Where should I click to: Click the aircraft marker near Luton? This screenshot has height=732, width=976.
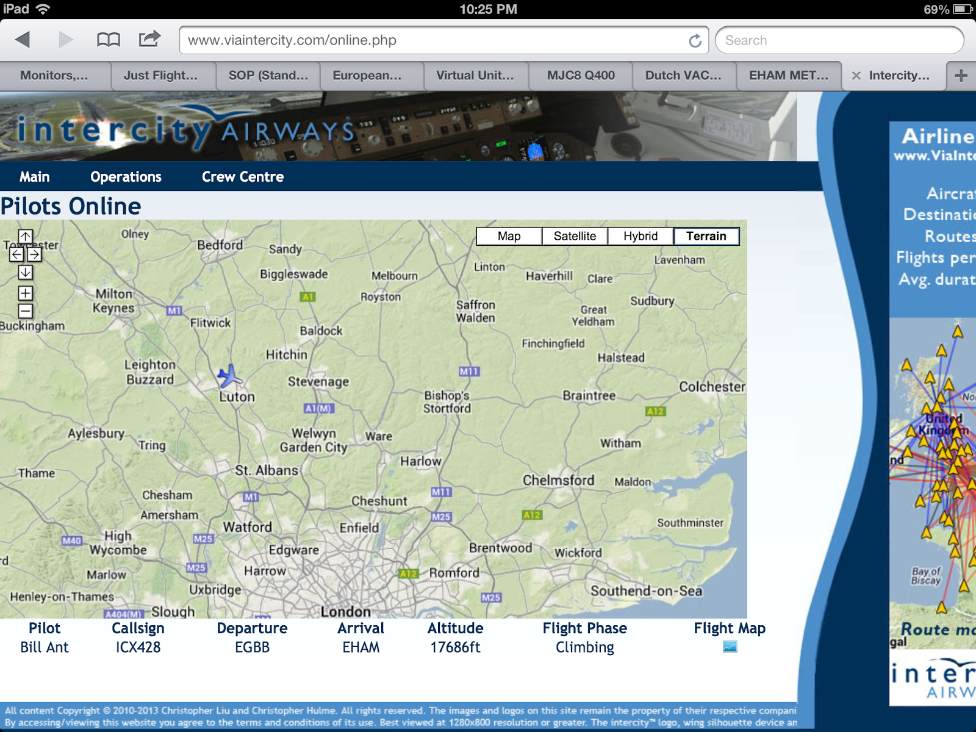click(x=229, y=376)
